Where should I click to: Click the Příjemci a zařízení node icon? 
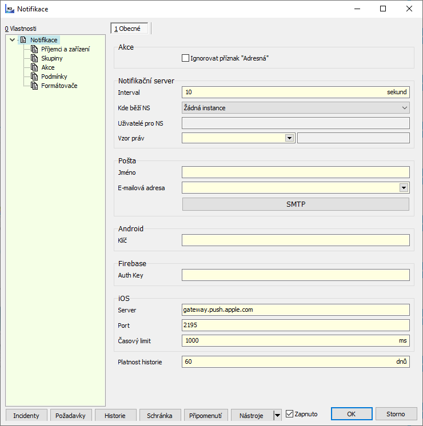(34, 49)
